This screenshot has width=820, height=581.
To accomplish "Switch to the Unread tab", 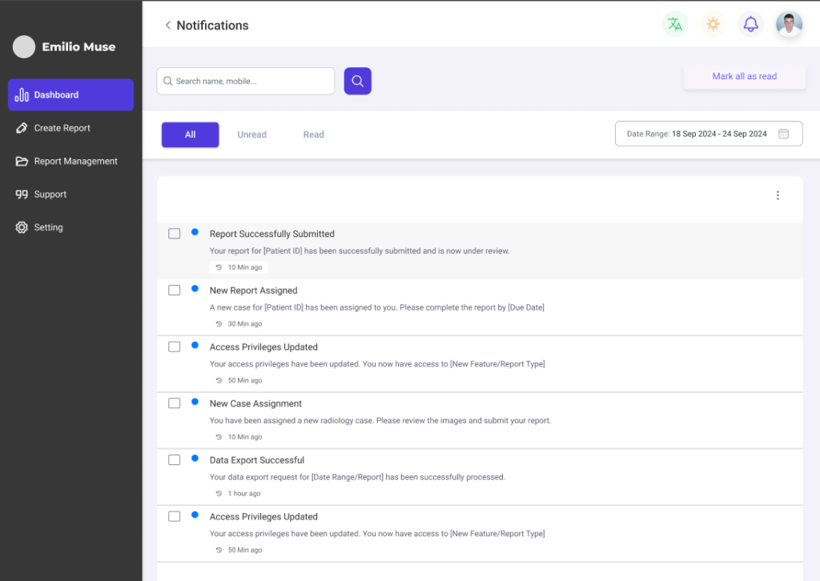I will pos(251,134).
